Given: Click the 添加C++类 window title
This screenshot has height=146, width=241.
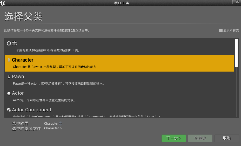Looking at the screenshot, I should (122, 3).
